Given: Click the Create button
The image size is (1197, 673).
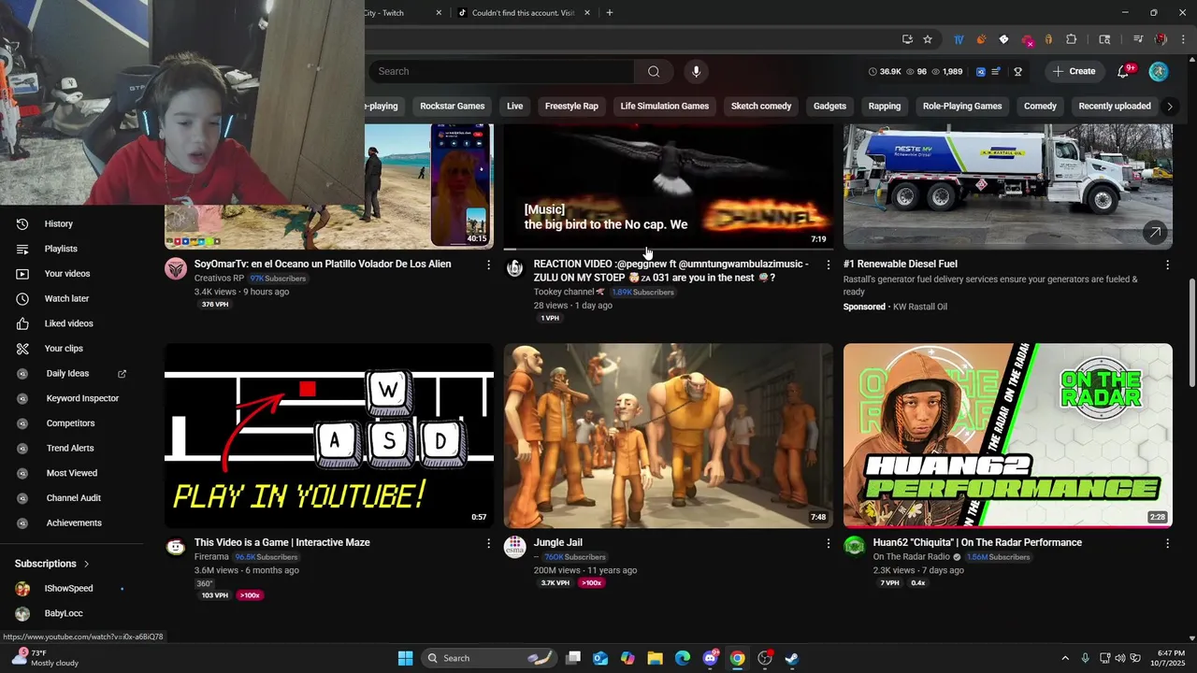Looking at the screenshot, I should click(x=1074, y=71).
